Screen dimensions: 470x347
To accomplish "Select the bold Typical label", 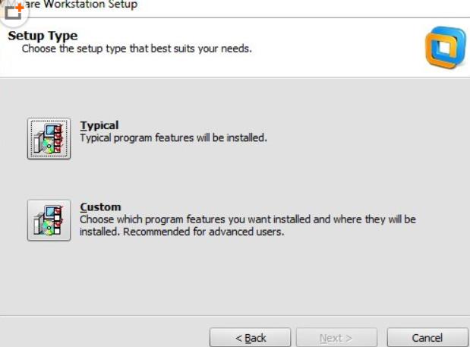I will coord(99,125).
